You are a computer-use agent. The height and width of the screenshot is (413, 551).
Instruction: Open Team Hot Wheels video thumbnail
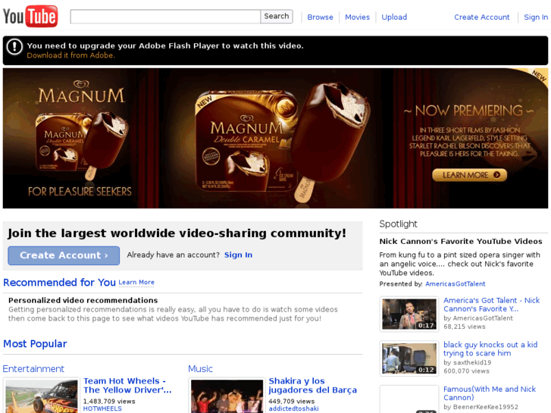tap(42, 396)
